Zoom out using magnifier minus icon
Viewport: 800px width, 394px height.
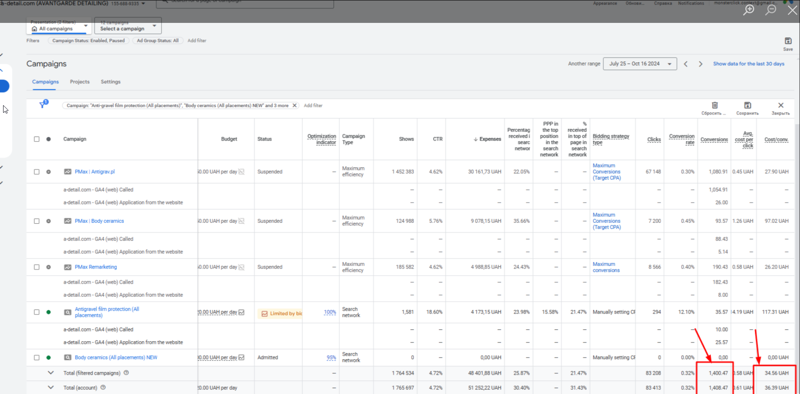(770, 10)
